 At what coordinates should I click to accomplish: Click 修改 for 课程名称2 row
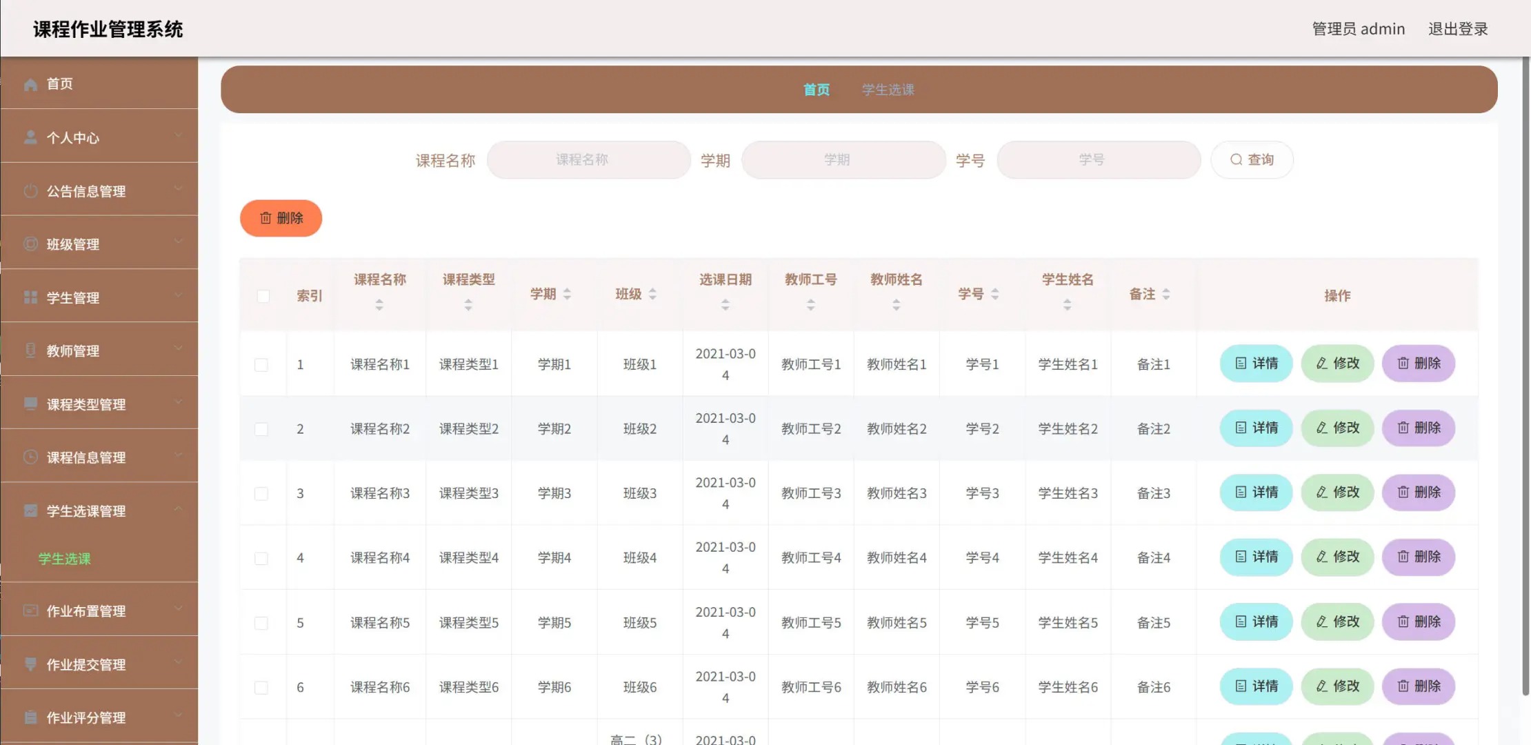(x=1337, y=428)
